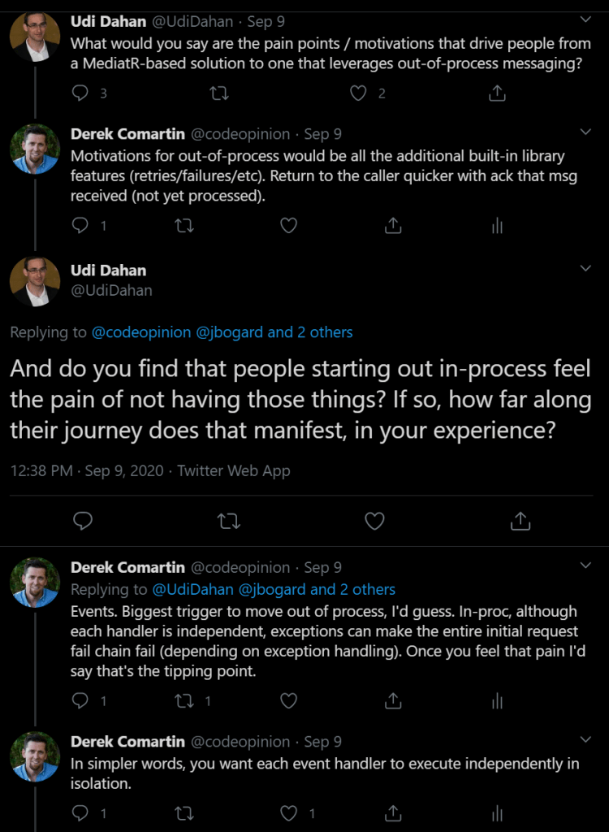Open @codeopinion mention in 'Replying to' line
The image size is (609, 832).
click(x=141, y=332)
